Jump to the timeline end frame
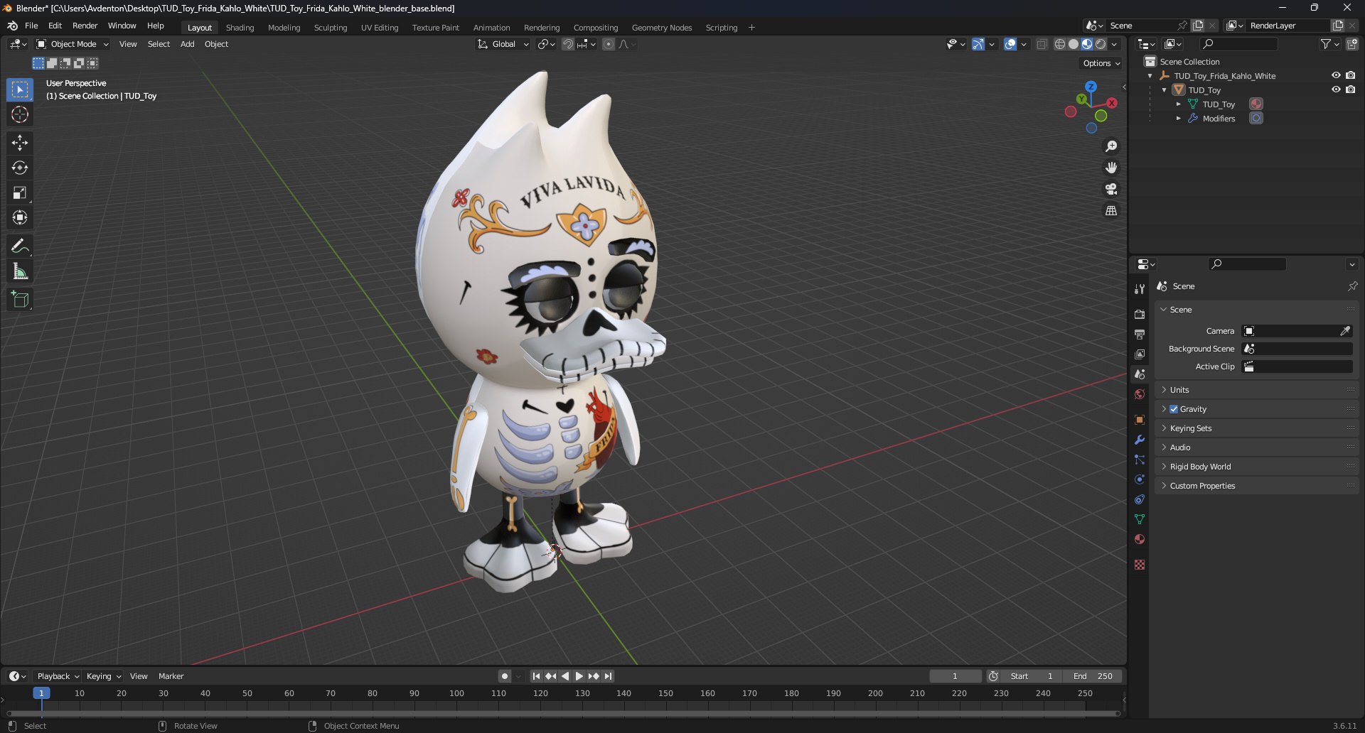1365x733 pixels. 608,676
